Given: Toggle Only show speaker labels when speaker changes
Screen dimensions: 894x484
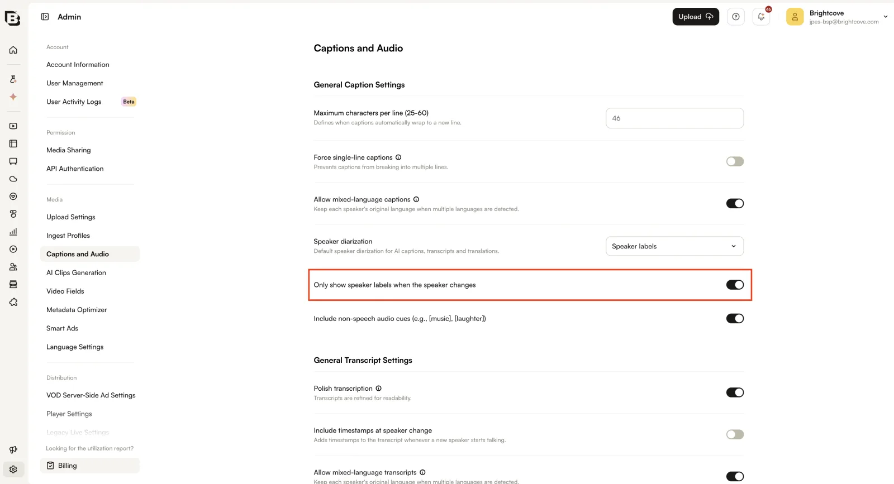Looking at the screenshot, I should pos(735,285).
